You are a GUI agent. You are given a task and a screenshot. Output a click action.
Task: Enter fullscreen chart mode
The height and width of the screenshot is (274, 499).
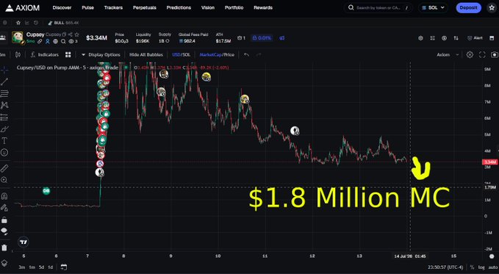point(482,55)
